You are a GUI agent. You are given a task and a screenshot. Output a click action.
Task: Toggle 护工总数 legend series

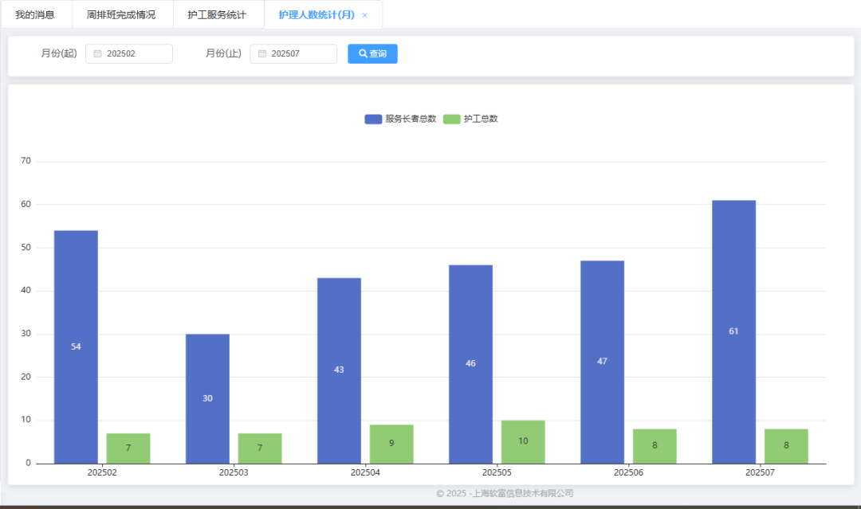coord(480,119)
